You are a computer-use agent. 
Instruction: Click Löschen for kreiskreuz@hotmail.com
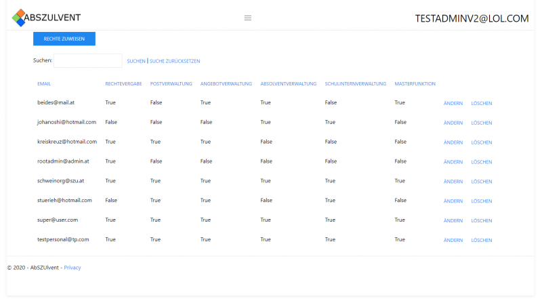482,142
